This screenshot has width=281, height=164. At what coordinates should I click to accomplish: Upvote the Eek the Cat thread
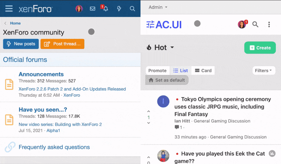(x=149, y=157)
